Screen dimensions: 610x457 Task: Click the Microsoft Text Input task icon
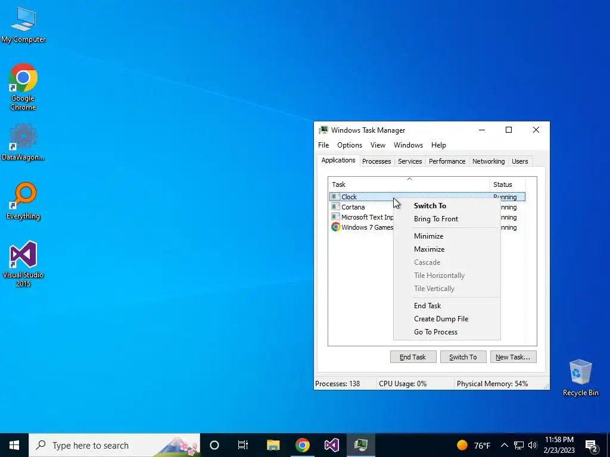point(335,217)
